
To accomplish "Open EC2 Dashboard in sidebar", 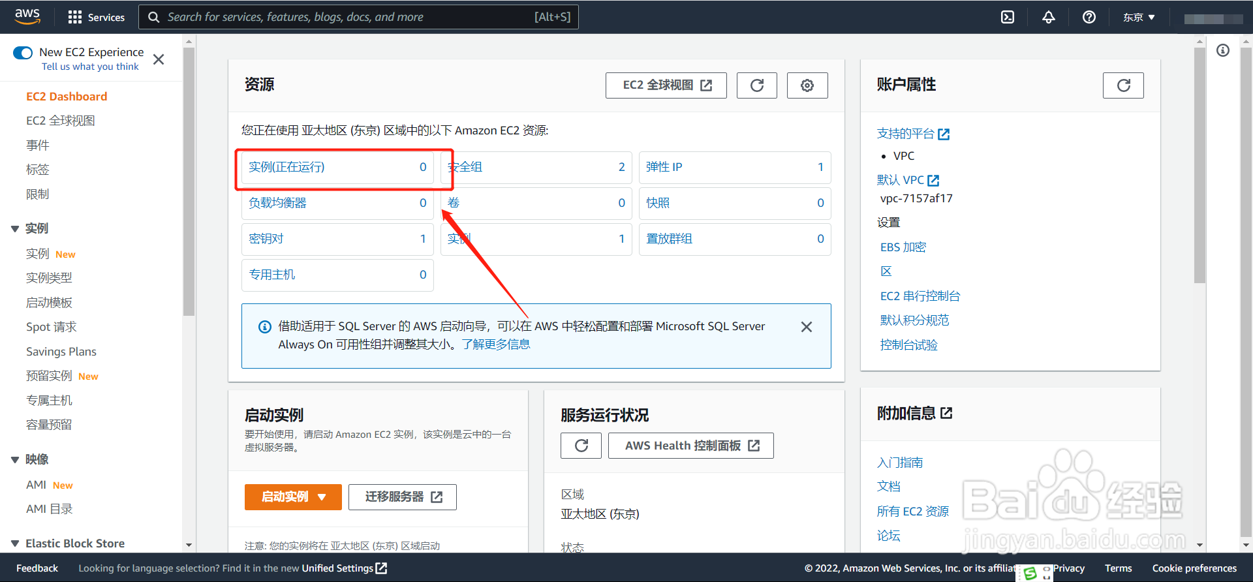I will 67,97.
